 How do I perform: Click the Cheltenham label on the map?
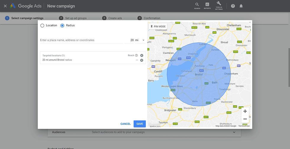234,25
